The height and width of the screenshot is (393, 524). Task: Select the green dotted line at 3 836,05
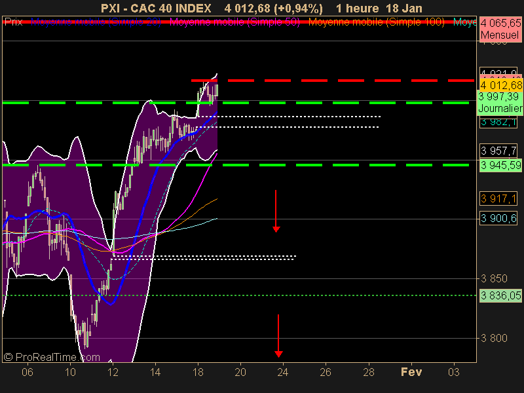[x=239, y=295]
